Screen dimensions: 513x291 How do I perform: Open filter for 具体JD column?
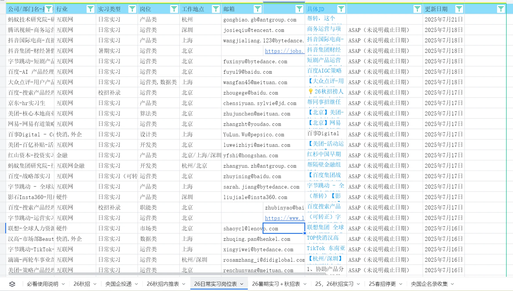click(x=341, y=9)
